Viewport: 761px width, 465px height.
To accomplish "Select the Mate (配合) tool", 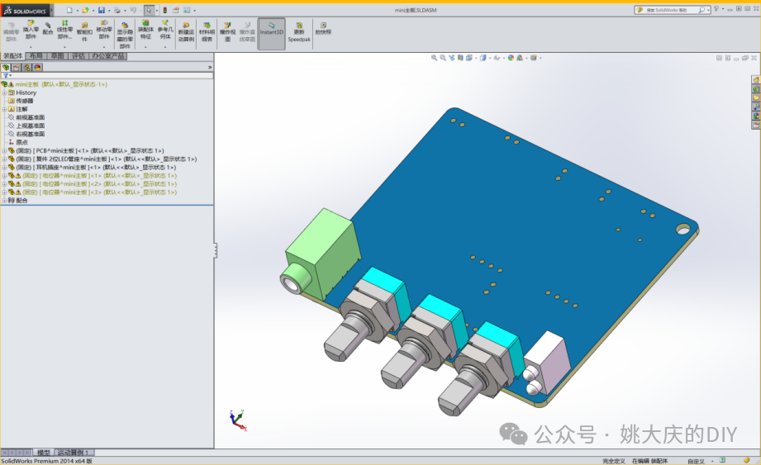I will [48, 30].
